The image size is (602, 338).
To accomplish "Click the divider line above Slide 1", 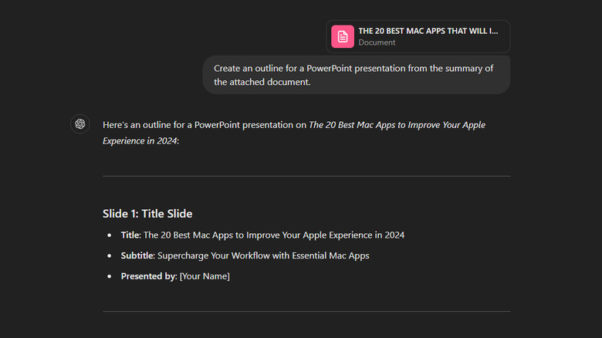I will tap(306, 176).
